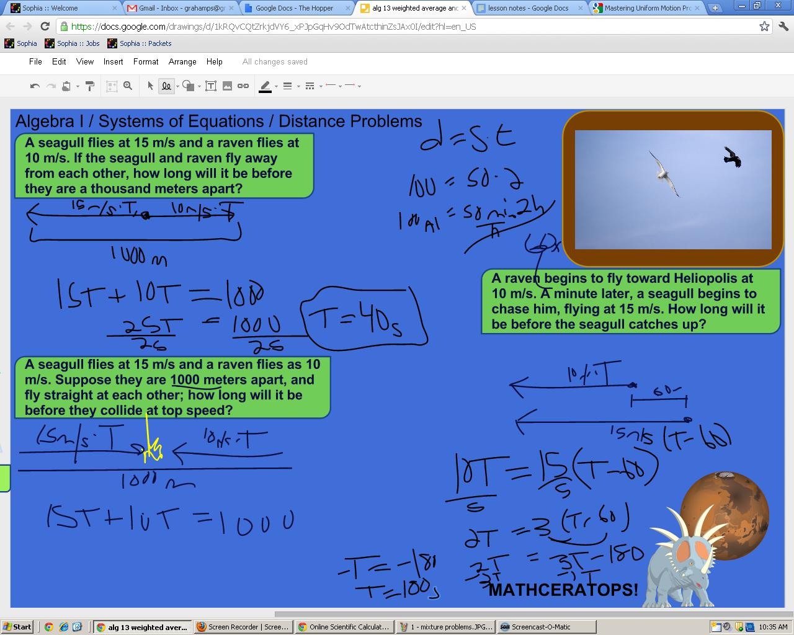Open the arrowhead end style dropdown
This screenshot has height=635, width=794.
pyautogui.click(x=359, y=86)
